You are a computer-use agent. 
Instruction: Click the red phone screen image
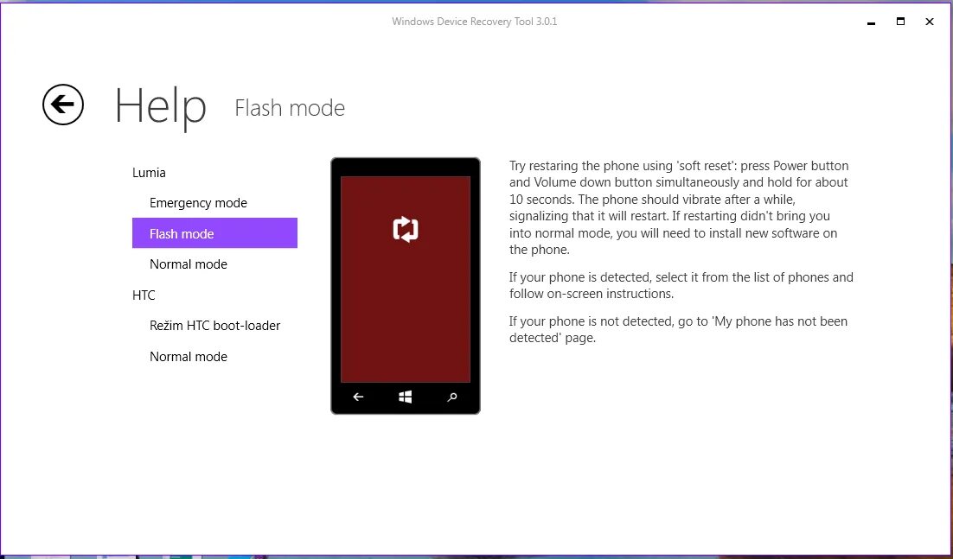(406, 279)
